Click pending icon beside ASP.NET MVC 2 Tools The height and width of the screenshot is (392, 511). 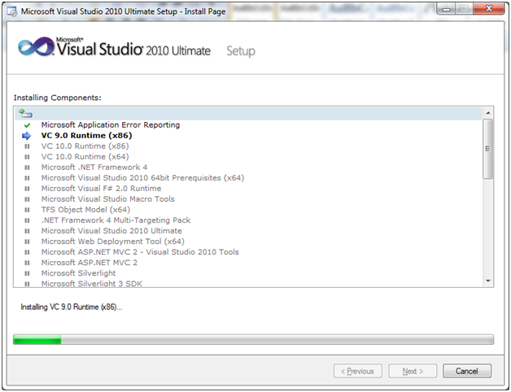coord(27,252)
